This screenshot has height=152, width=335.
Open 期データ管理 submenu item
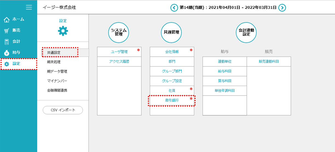click(x=57, y=71)
